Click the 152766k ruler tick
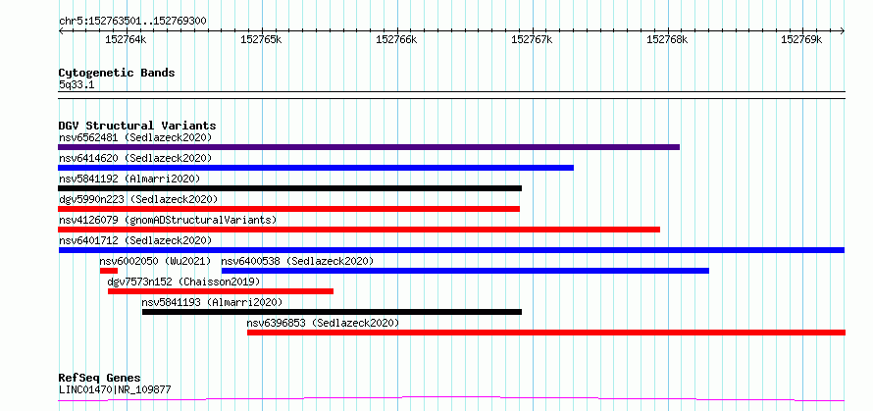Viewport: 873px width, 411px height. (x=396, y=39)
